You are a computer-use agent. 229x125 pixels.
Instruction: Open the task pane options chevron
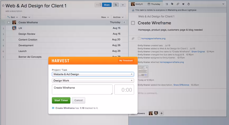point(223,4)
